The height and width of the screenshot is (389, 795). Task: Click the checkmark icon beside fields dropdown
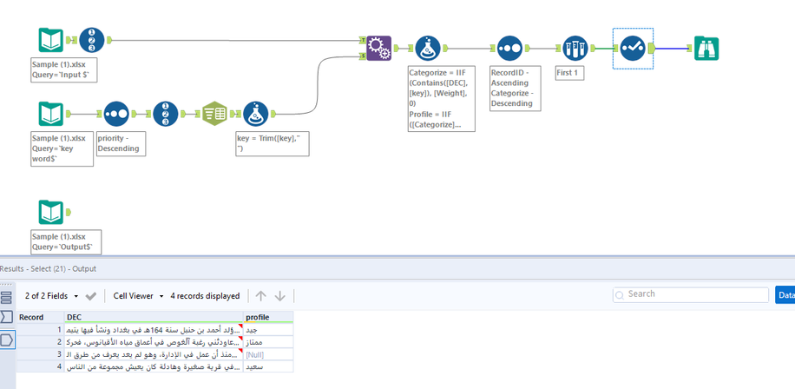pyautogui.click(x=91, y=296)
